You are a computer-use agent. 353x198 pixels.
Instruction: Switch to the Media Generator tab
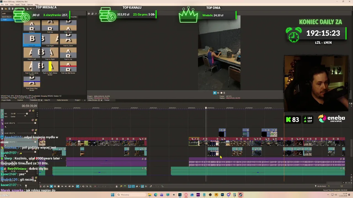62,100
